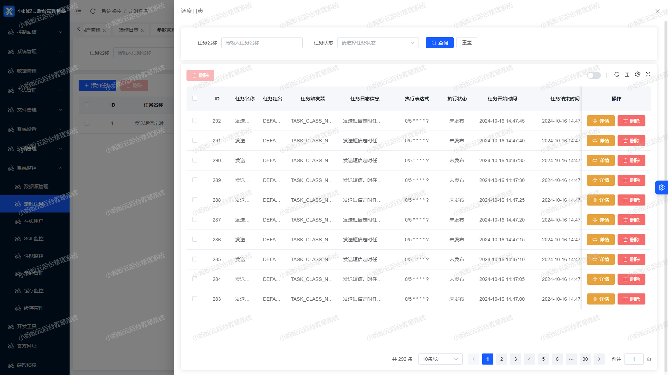The height and width of the screenshot is (375, 668).
Task: Open SQL监控 in the sidebar
Action: click(35, 239)
